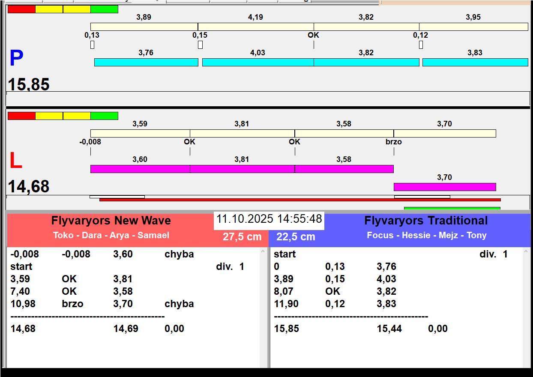Screen dimensions: 533x377
Task: Click the Focus - Hessie - Mejz - Tony lineup
Action: point(427,235)
